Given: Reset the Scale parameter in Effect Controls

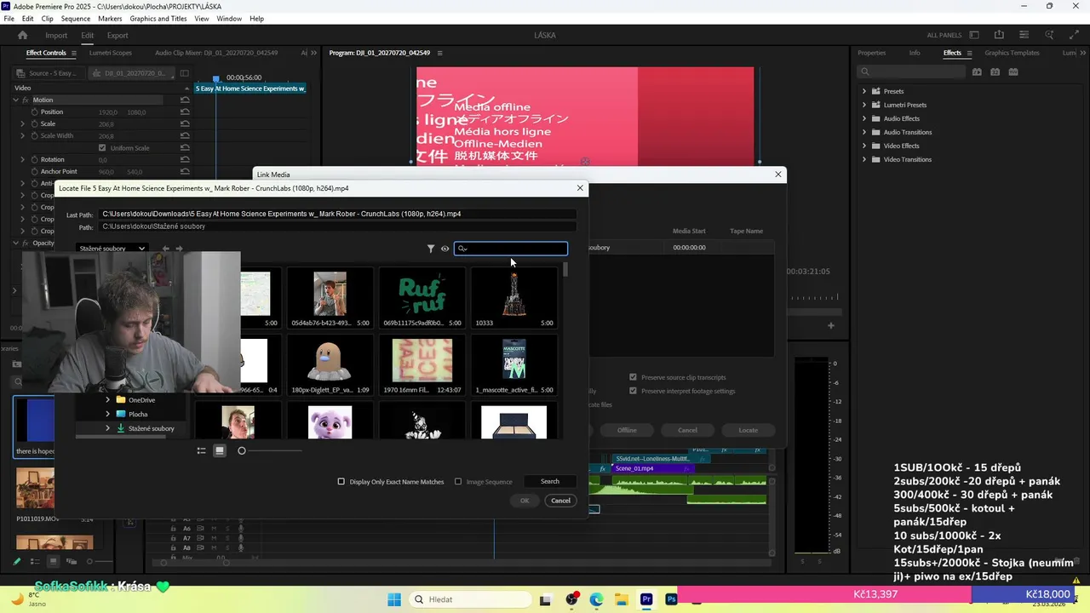Looking at the screenshot, I should tap(185, 123).
